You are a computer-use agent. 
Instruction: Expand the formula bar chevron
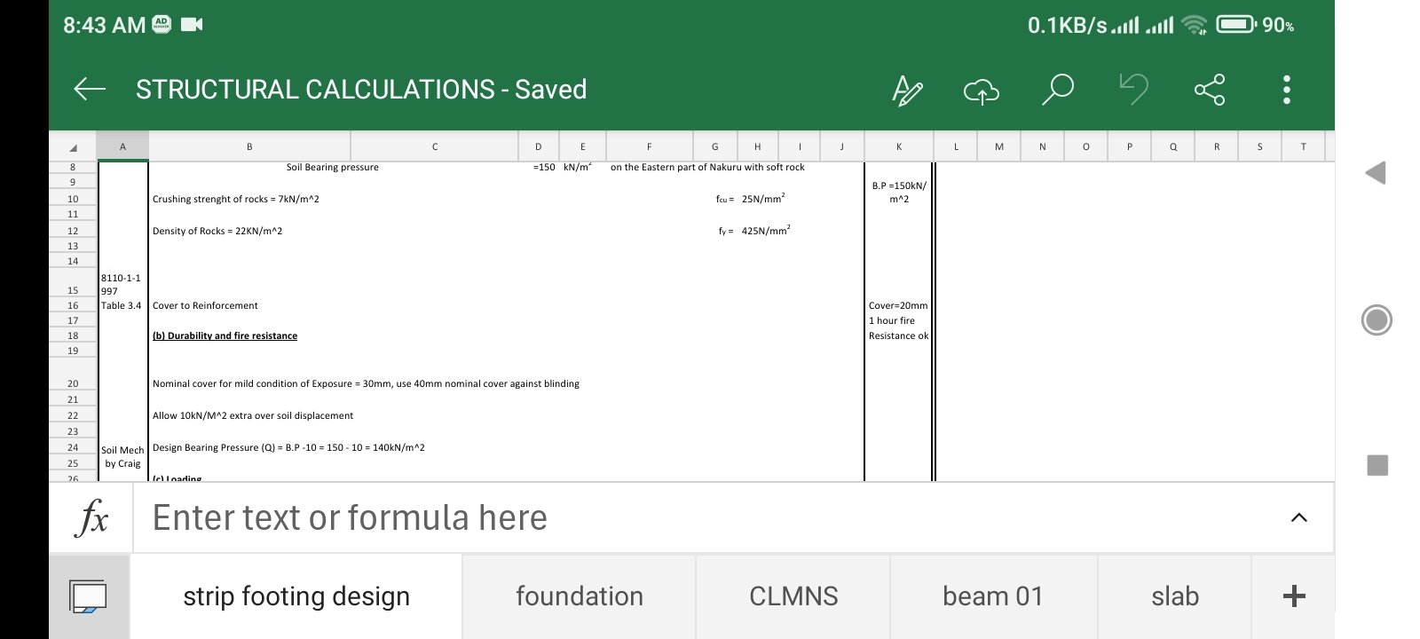(x=1298, y=518)
